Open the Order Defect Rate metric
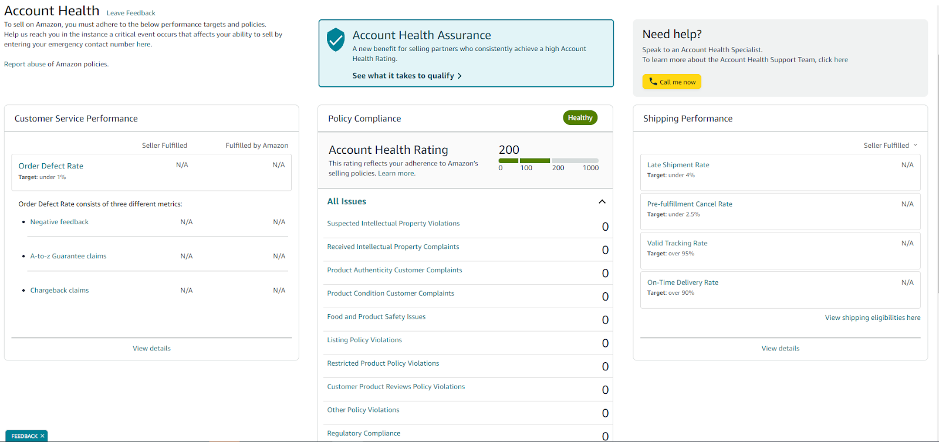Viewport: 939px width, 442px height. [51, 166]
